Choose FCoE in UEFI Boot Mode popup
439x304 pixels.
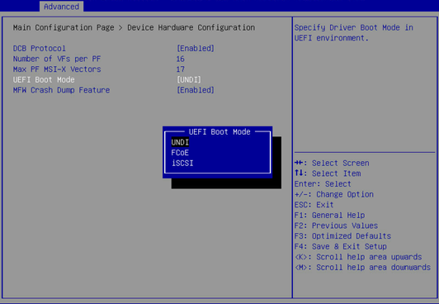(x=180, y=153)
